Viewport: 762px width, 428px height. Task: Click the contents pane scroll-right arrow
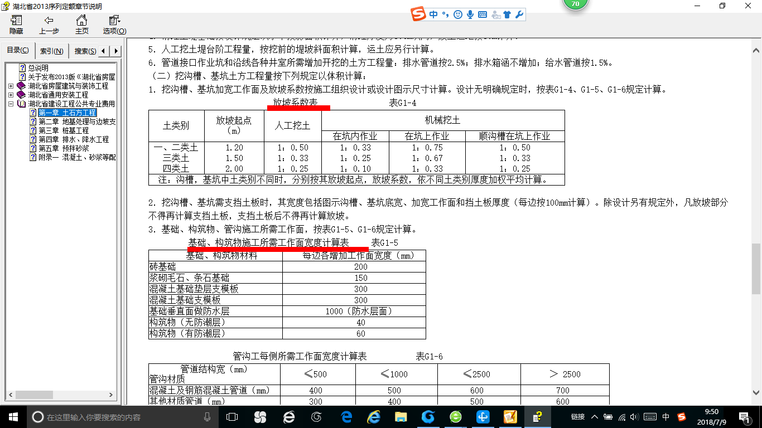pyautogui.click(x=112, y=395)
